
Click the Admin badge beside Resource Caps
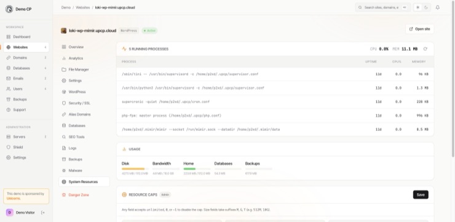point(165,195)
